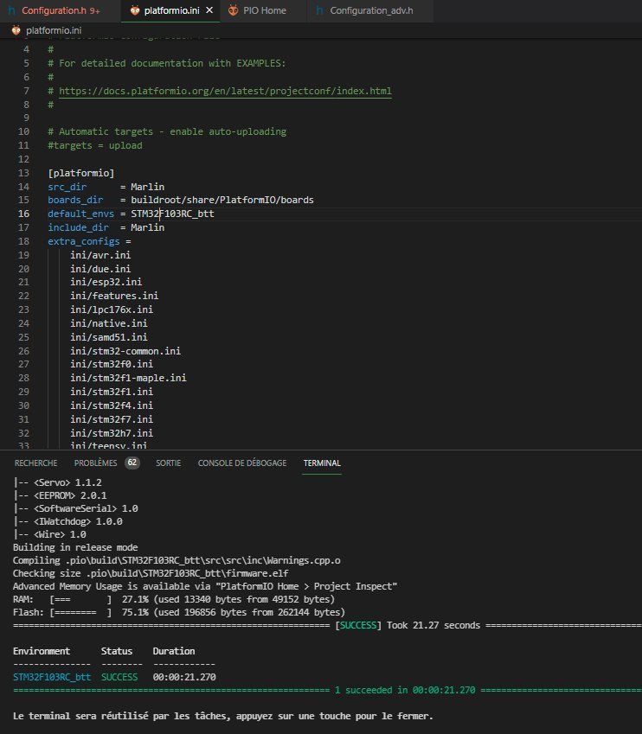Image resolution: width=642 pixels, height=734 pixels.
Task: Click the PlatformIO alien icon on PIO Home tab
Action: pos(233,10)
